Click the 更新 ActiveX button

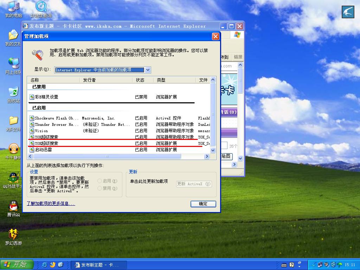click(x=194, y=184)
